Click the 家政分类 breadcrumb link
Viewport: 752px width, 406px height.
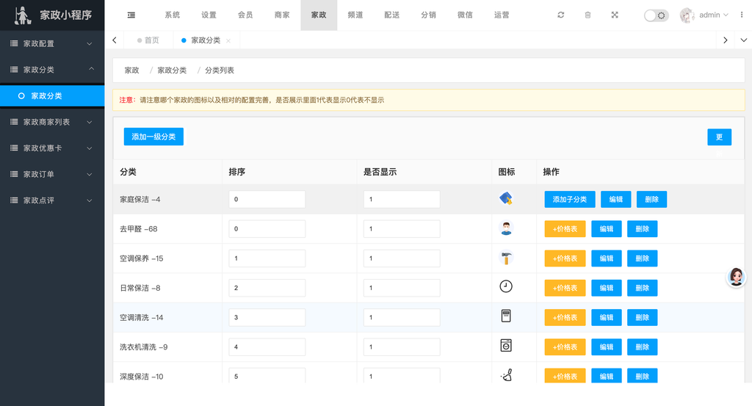point(172,70)
